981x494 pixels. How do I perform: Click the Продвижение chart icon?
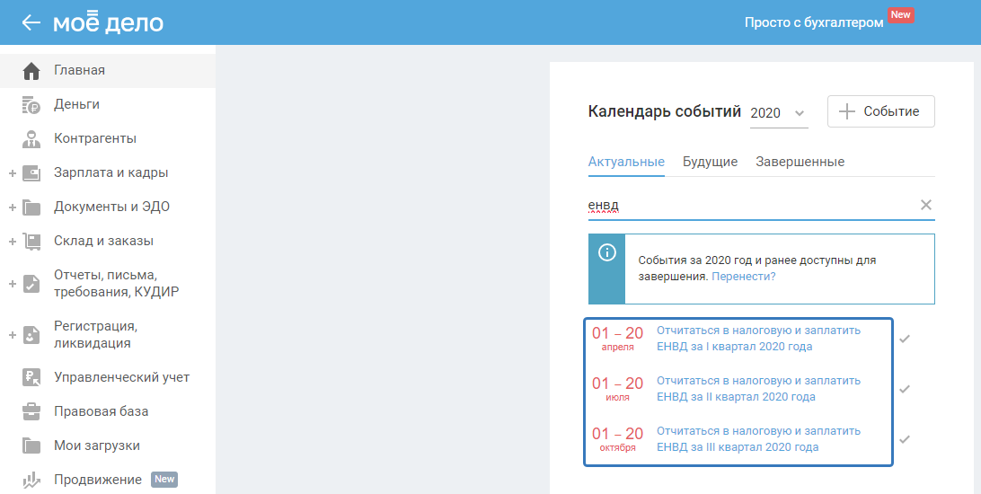(x=31, y=481)
